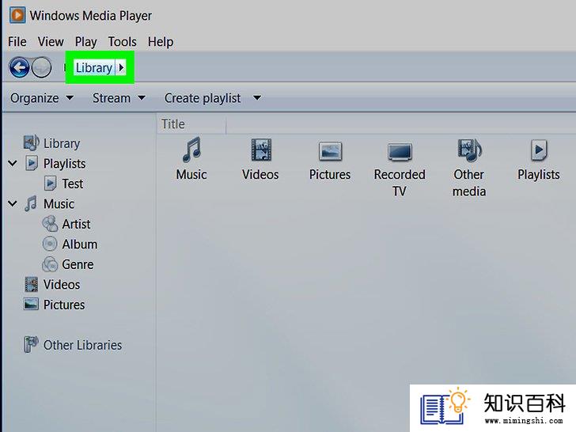576x432 pixels.
Task: Click the Library icon in the sidebar
Action: (31, 143)
